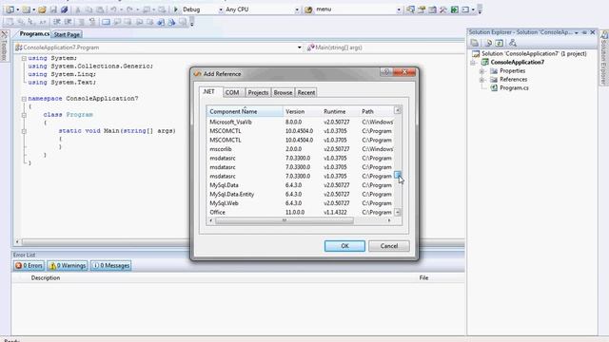This screenshot has width=609, height=342.
Task: Collapse the ConsoleApplication7 project node
Action: click(x=473, y=63)
